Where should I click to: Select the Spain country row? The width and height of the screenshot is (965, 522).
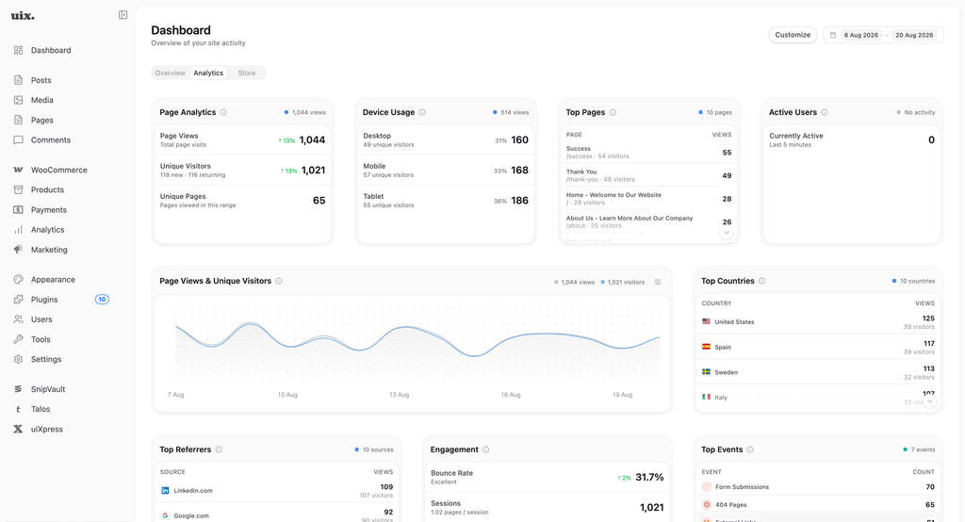[x=818, y=347]
